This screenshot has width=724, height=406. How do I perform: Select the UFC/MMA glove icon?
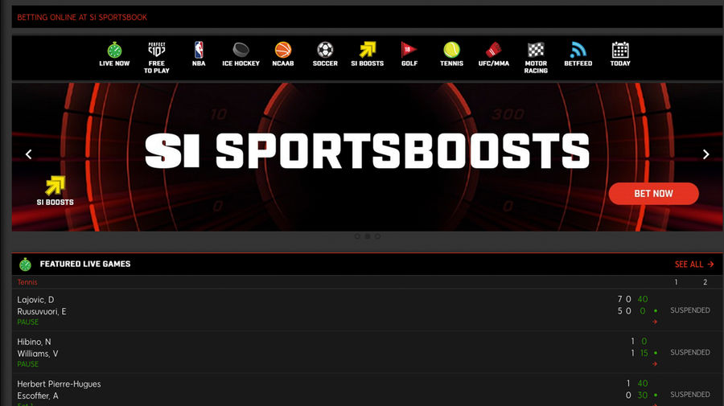[494, 49]
